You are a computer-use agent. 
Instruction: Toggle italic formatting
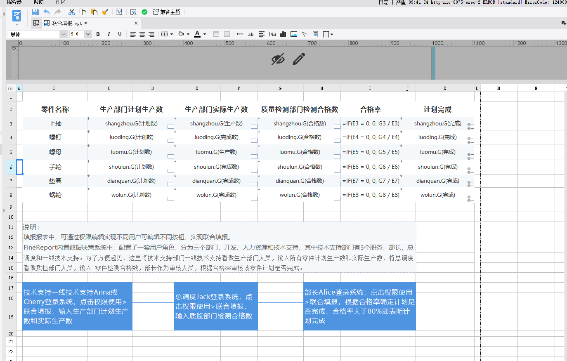point(109,34)
